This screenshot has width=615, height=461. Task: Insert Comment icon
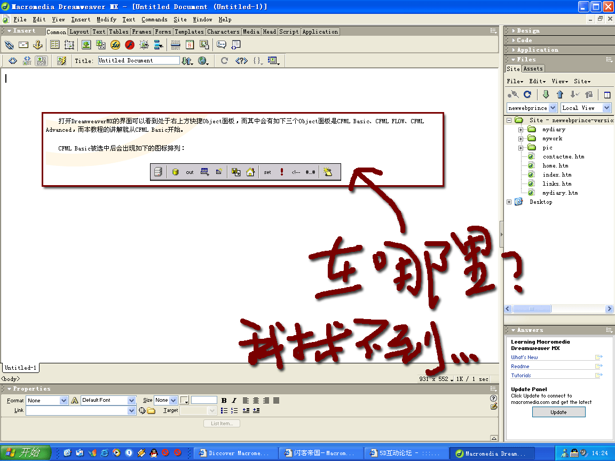(x=222, y=45)
